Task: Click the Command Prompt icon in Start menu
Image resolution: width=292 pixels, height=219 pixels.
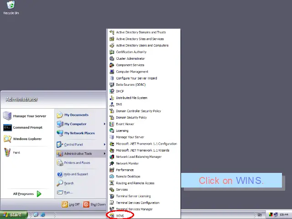Action: coord(7,128)
